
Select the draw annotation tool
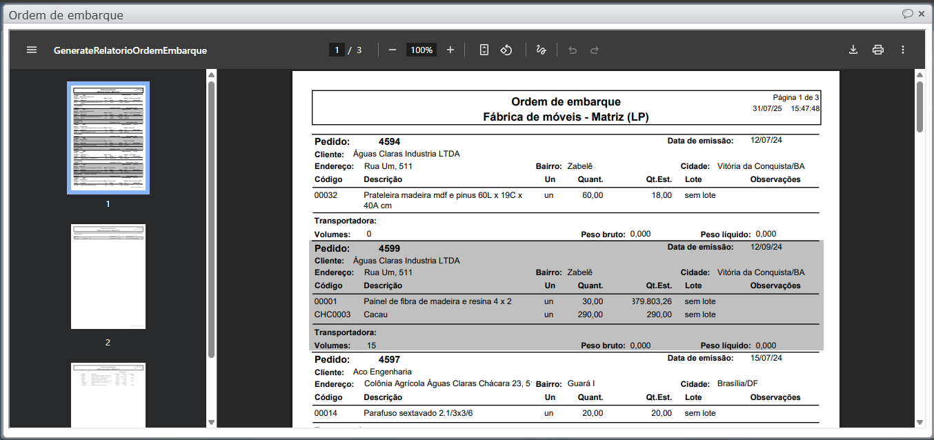point(541,50)
